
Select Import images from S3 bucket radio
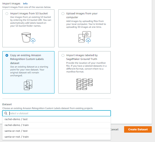(7, 13)
